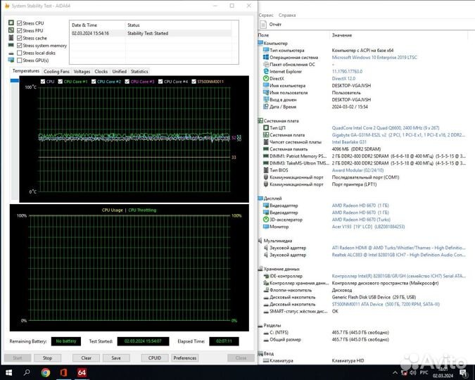Open the Clocks tab
Viewport: 475px width, 380px height.
[x=101, y=72]
